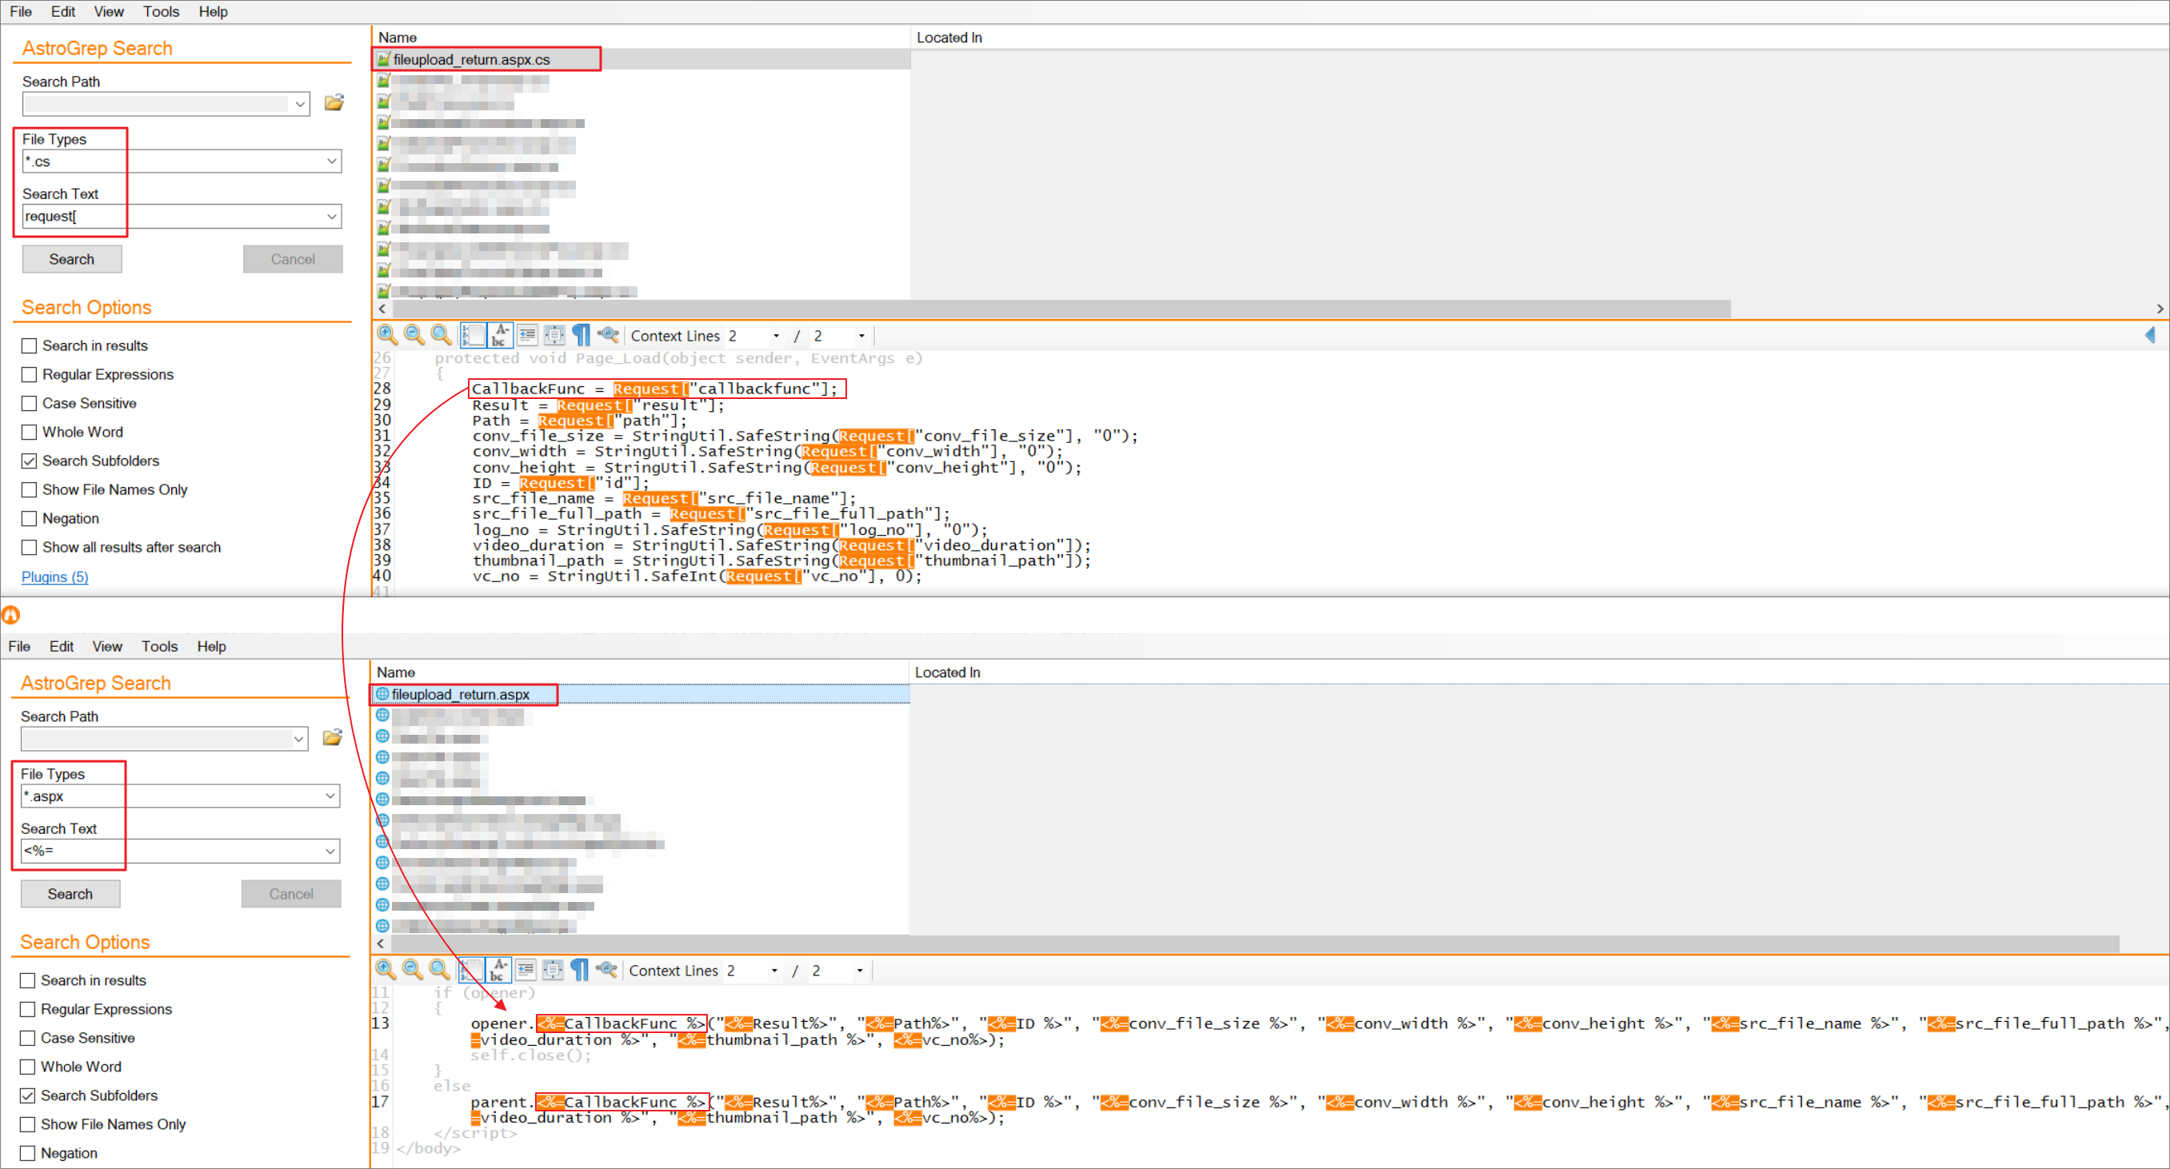
Task: Click Cancel button in bottom window
Action: tap(290, 893)
